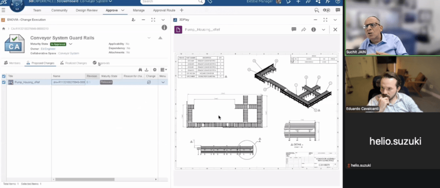This screenshot has height=188, width=440.
Task: Click the share arrow icon next to Pump_Housing_xRef
Action: pyautogui.click(x=303, y=30)
